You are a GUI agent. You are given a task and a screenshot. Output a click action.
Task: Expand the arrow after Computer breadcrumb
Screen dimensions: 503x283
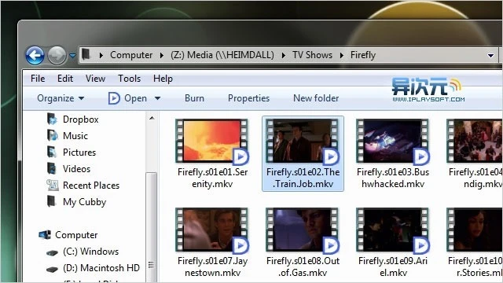pyautogui.click(x=162, y=55)
